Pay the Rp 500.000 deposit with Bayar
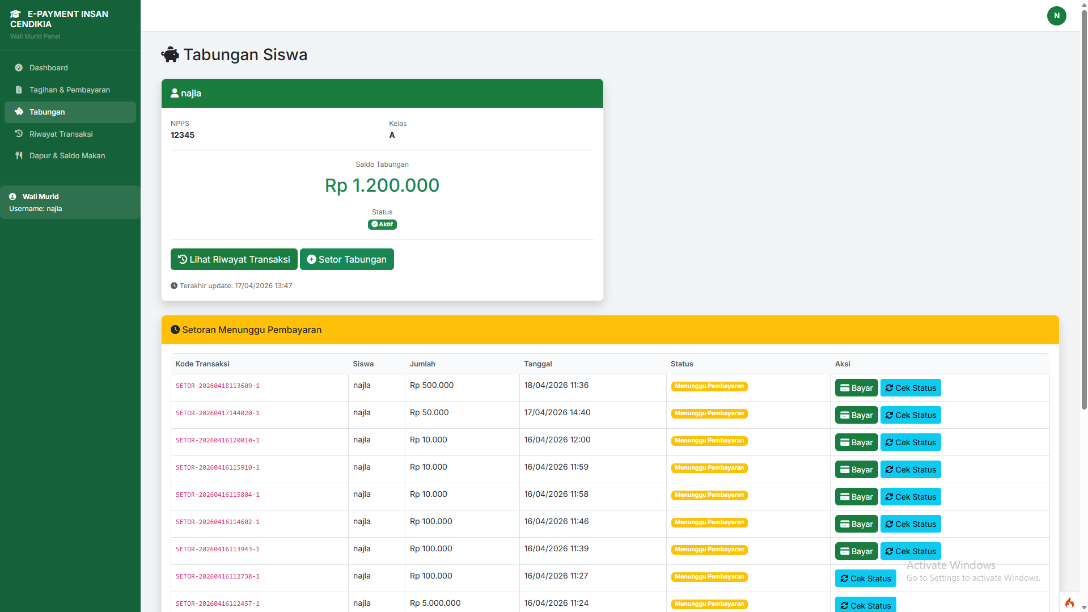 [856, 388]
